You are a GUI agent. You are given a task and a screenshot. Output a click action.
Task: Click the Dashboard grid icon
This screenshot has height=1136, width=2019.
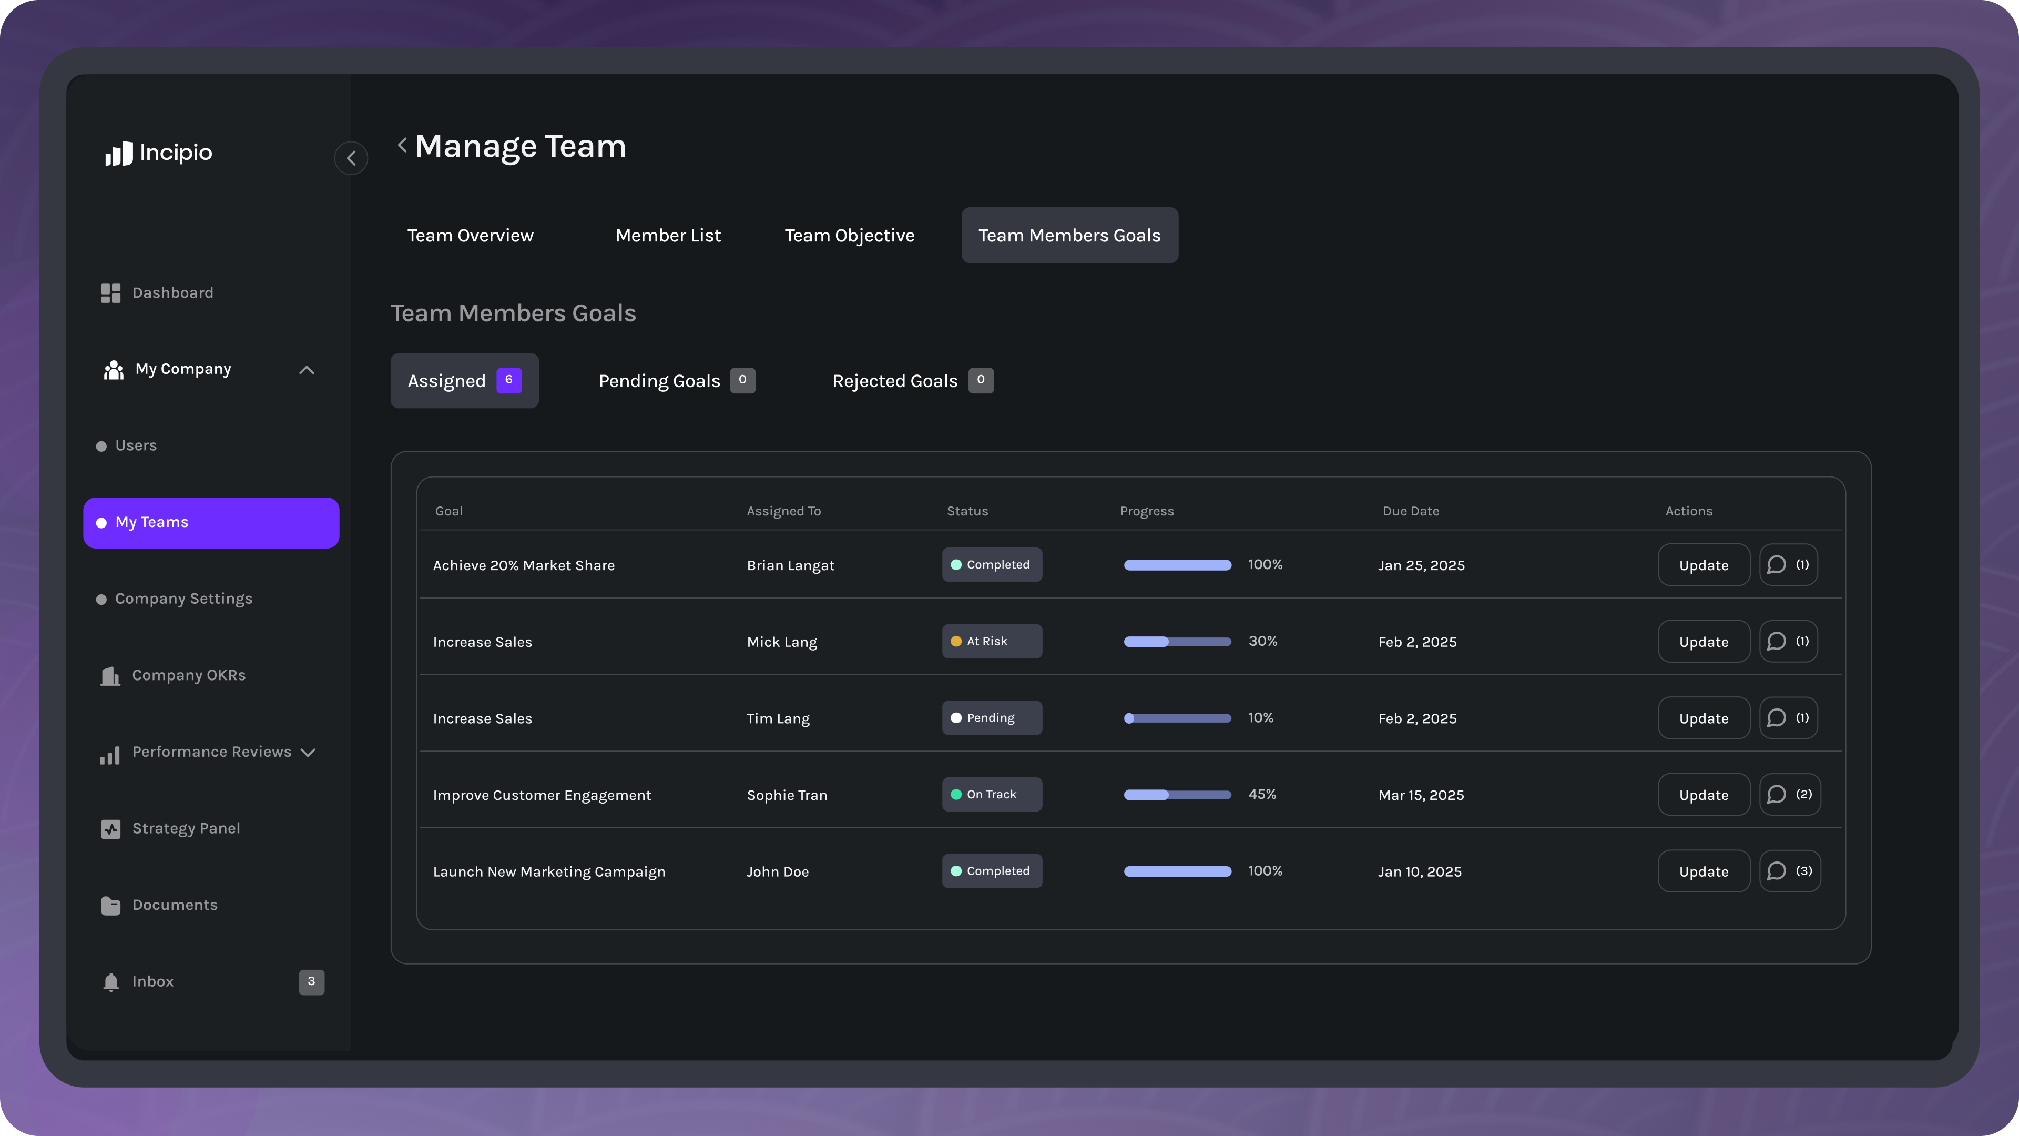110,292
